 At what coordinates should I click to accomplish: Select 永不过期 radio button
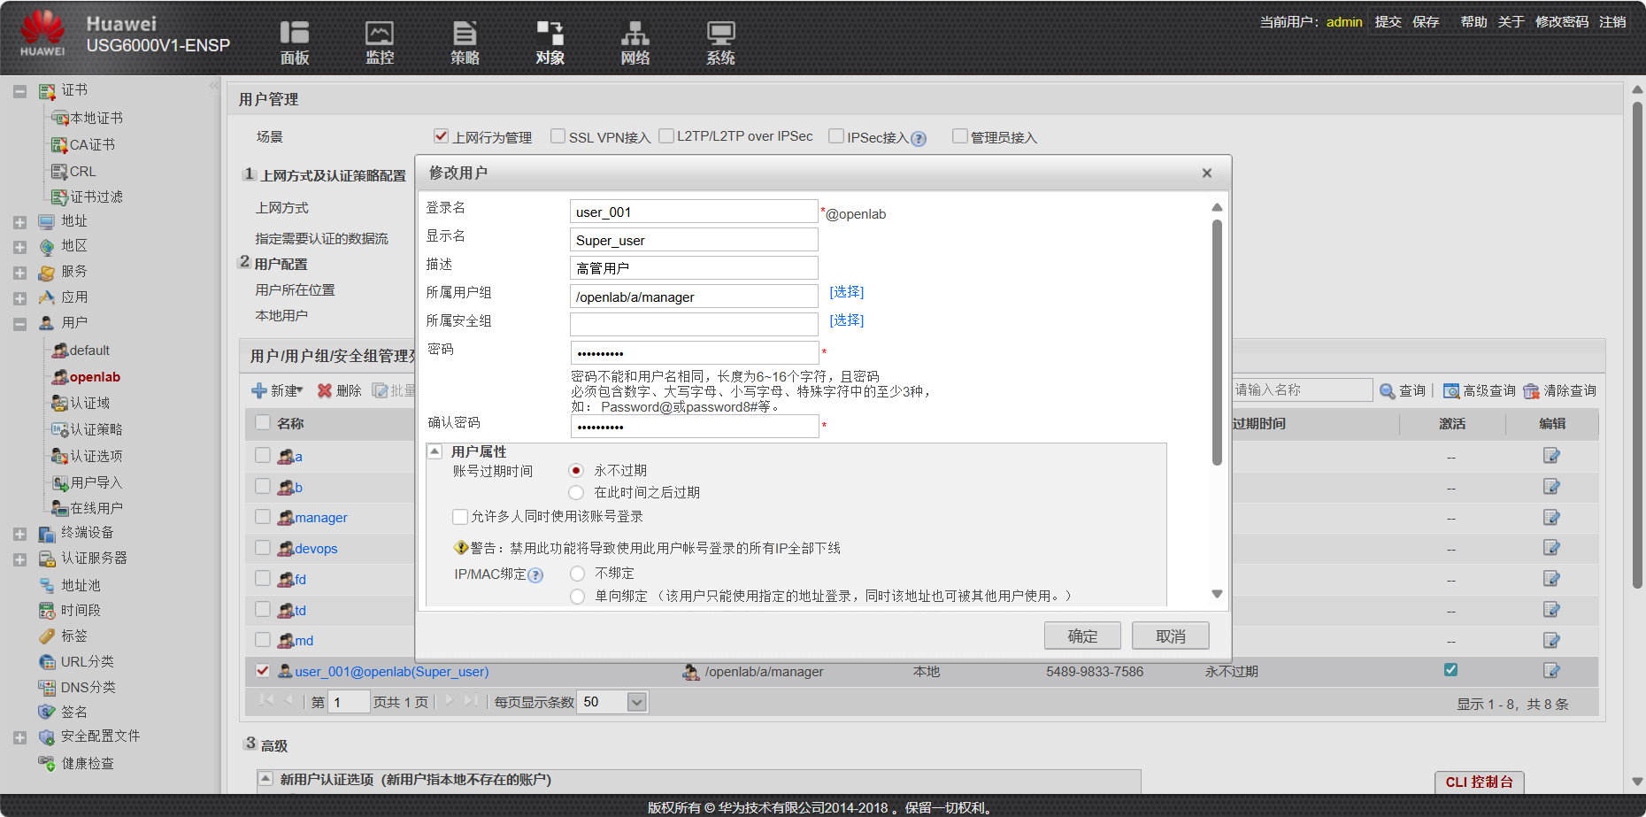576,470
